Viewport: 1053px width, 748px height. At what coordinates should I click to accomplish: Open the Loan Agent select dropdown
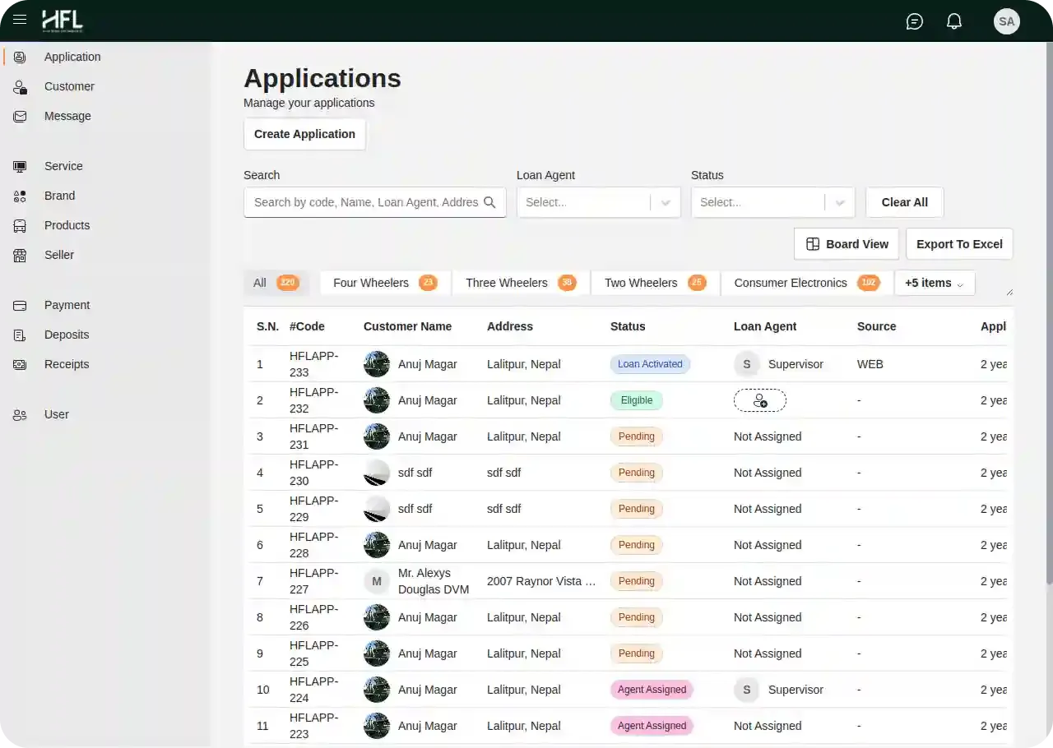click(x=599, y=202)
